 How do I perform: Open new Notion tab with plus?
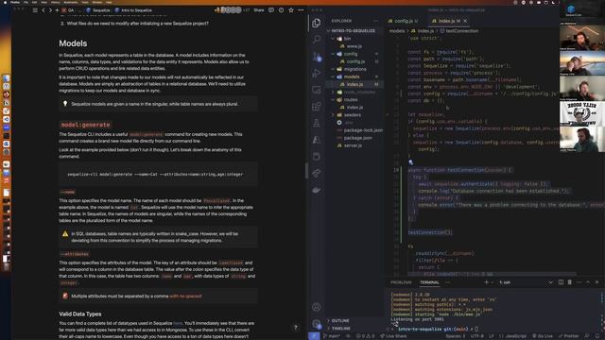tap(57, 10)
